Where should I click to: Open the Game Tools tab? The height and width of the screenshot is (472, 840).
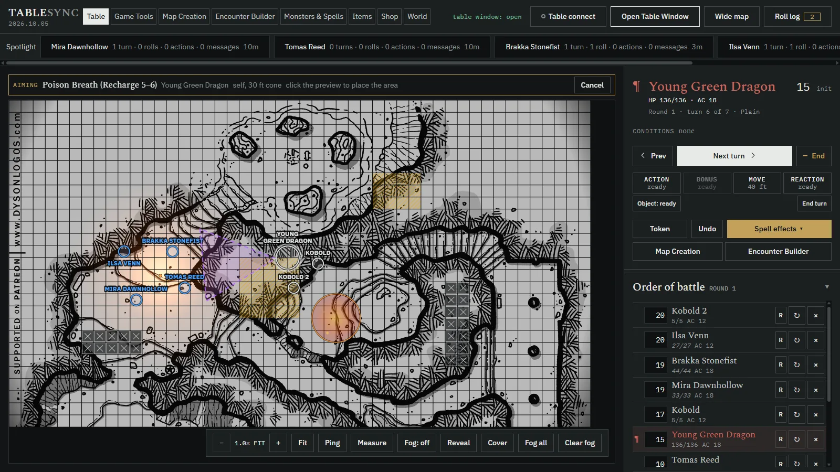pos(134,16)
